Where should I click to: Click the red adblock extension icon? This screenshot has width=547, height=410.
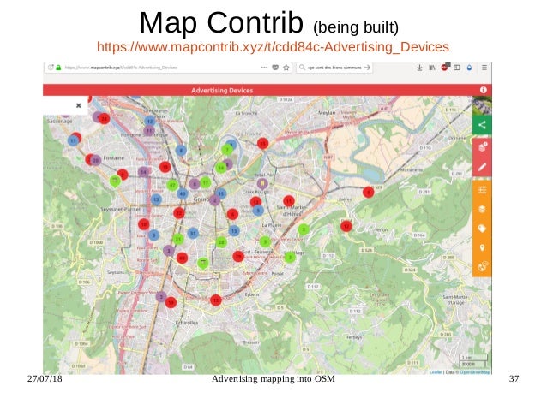pyautogui.click(x=444, y=68)
